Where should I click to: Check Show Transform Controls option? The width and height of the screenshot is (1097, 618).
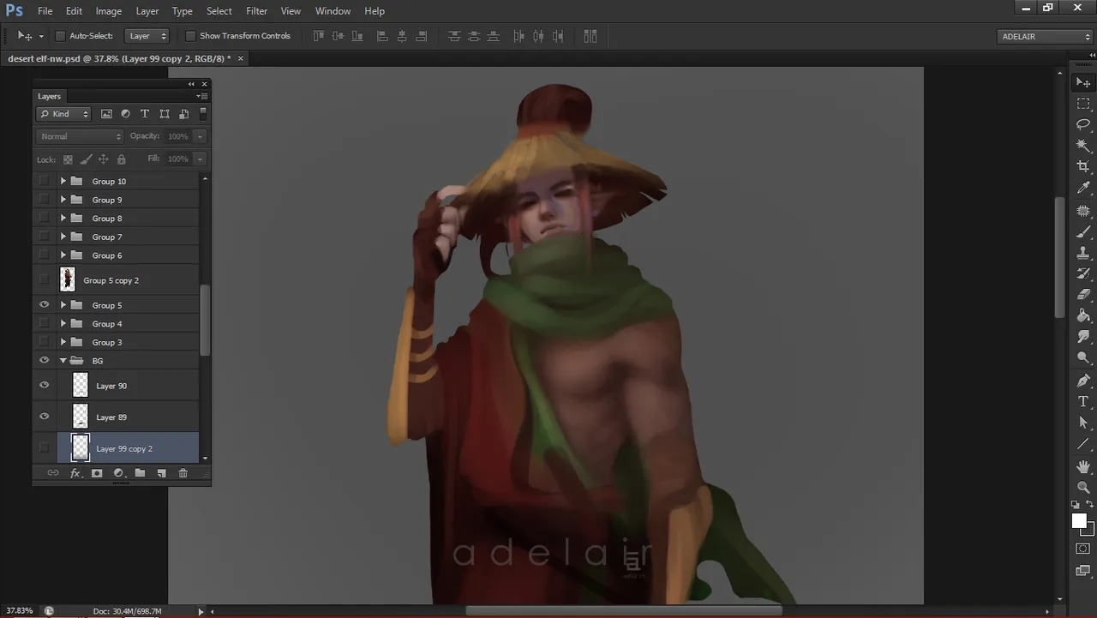[190, 36]
